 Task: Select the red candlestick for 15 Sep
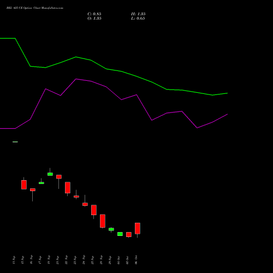(24, 185)
